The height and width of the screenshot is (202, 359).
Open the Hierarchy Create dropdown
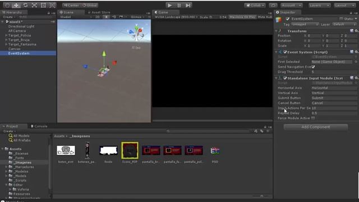[x=9, y=17]
